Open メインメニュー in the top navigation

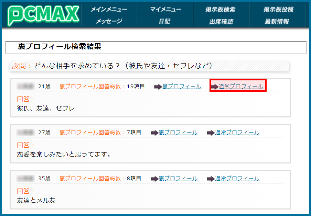[109, 9]
